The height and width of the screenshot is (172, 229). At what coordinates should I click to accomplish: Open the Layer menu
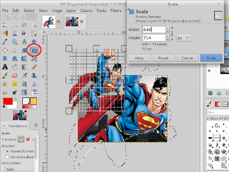click(71, 10)
